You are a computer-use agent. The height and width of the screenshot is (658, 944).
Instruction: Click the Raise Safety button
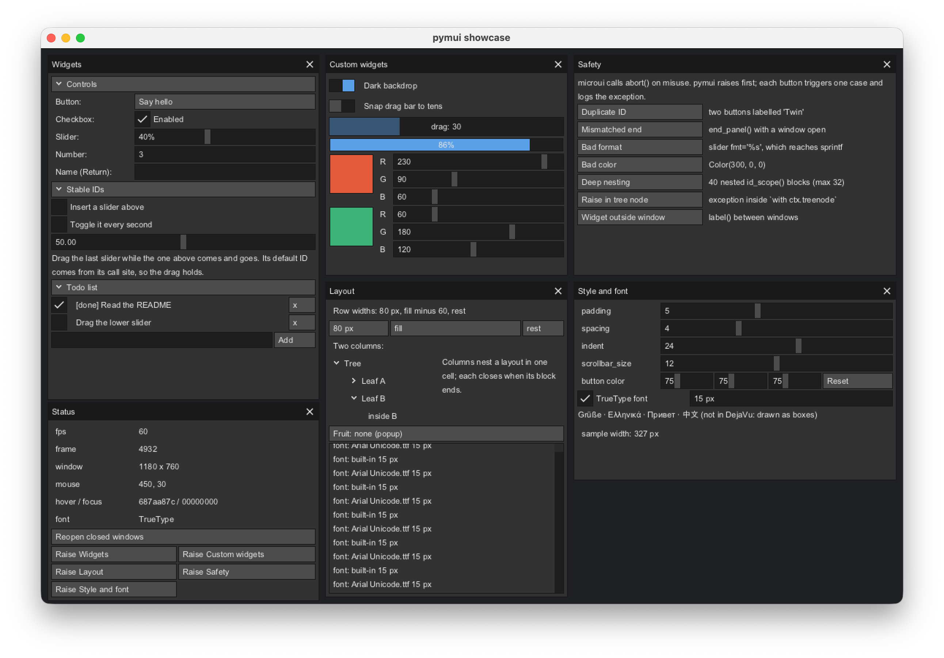tap(247, 572)
